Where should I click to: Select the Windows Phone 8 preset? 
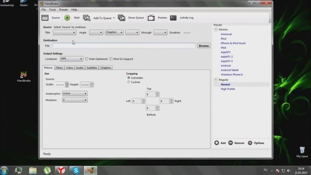pyautogui.click(x=231, y=74)
